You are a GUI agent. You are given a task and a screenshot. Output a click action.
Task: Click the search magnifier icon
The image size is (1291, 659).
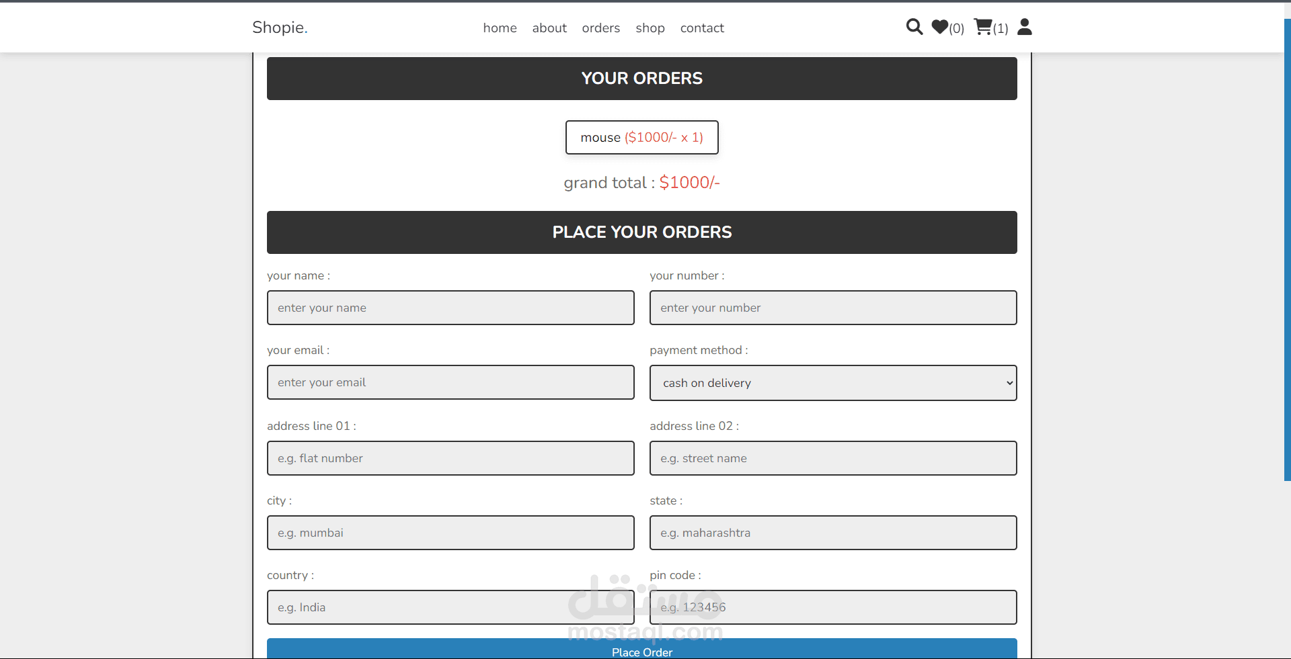[914, 27]
